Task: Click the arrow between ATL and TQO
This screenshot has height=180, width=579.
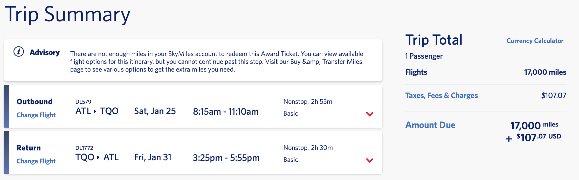Action: click(95, 111)
